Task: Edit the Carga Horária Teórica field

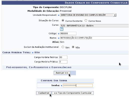Action: pos(63,57)
